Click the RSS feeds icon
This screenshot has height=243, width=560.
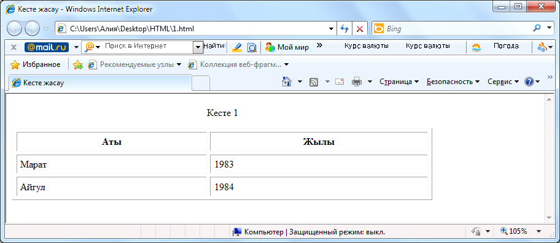(314, 82)
